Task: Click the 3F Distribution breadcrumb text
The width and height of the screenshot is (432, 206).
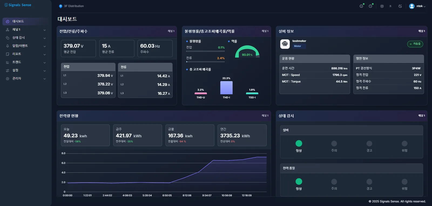Action: point(74,6)
